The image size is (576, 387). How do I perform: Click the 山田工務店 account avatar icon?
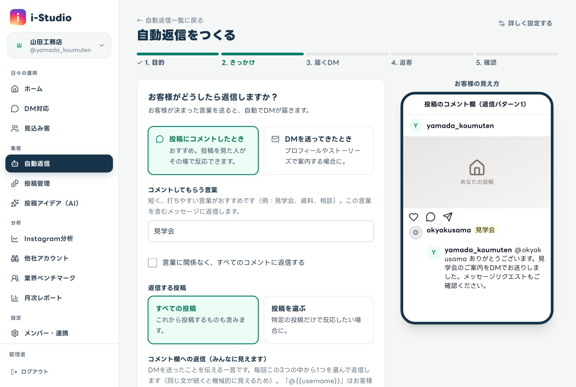[19, 45]
